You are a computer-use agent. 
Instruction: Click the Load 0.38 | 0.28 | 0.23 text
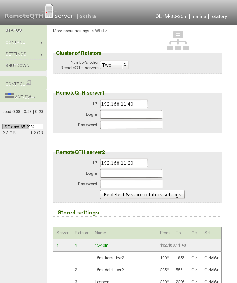(x=23, y=112)
